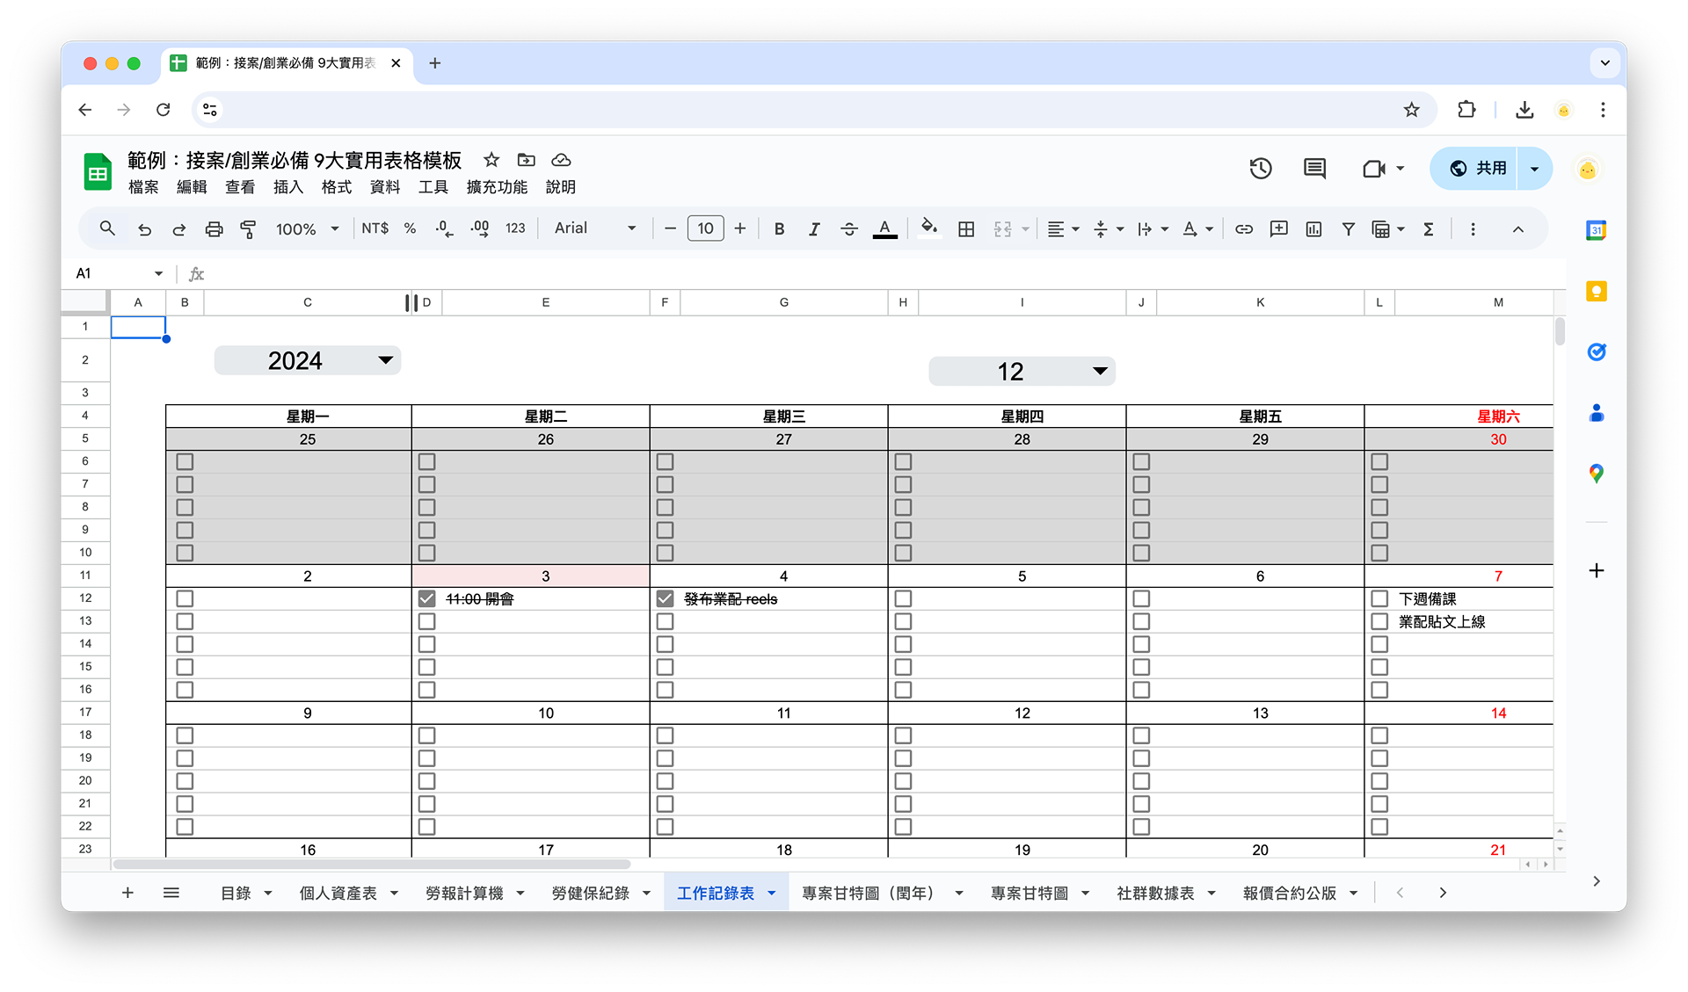Click the plus button to increase font size
The height and width of the screenshot is (992, 1688).
tap(740, 229)
